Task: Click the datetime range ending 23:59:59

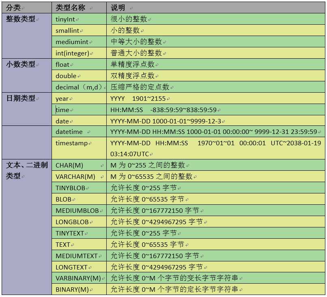Action: pos(252,132)
